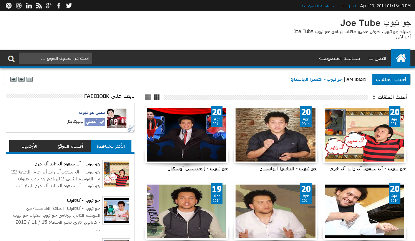
Task: Click the widget wrench edit icon
Action: (131, 129)
